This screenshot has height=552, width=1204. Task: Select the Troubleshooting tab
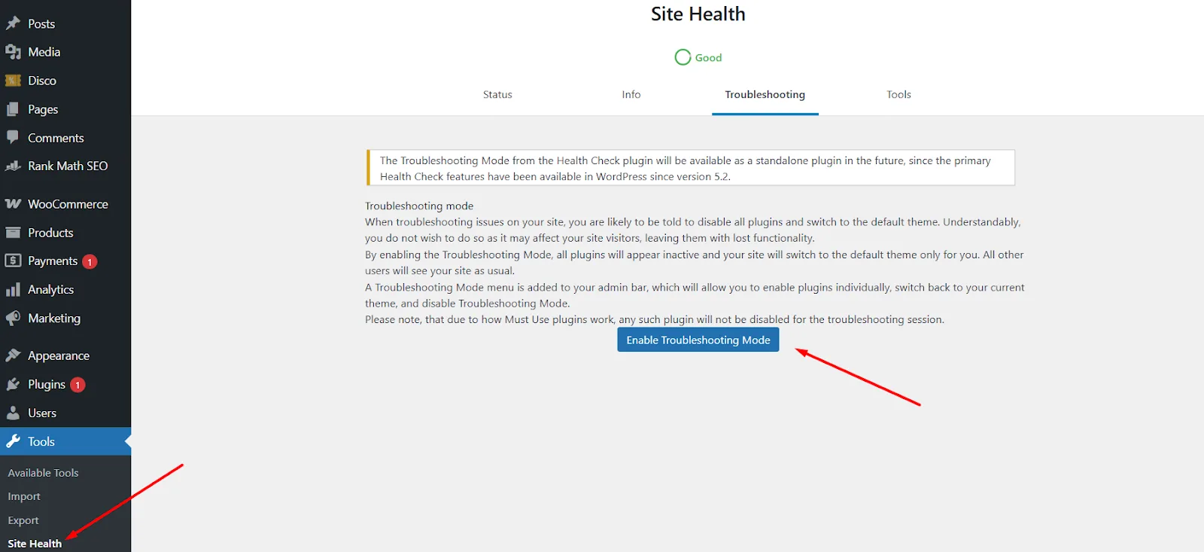coord(765,94)
